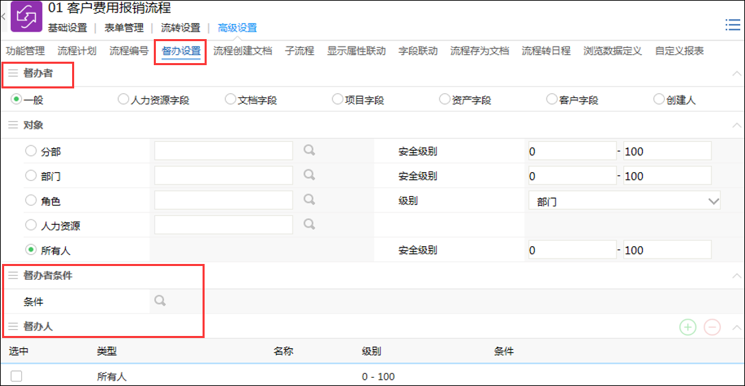Open the 基础设置 tab
745x386 pixels.
[67, 28]
